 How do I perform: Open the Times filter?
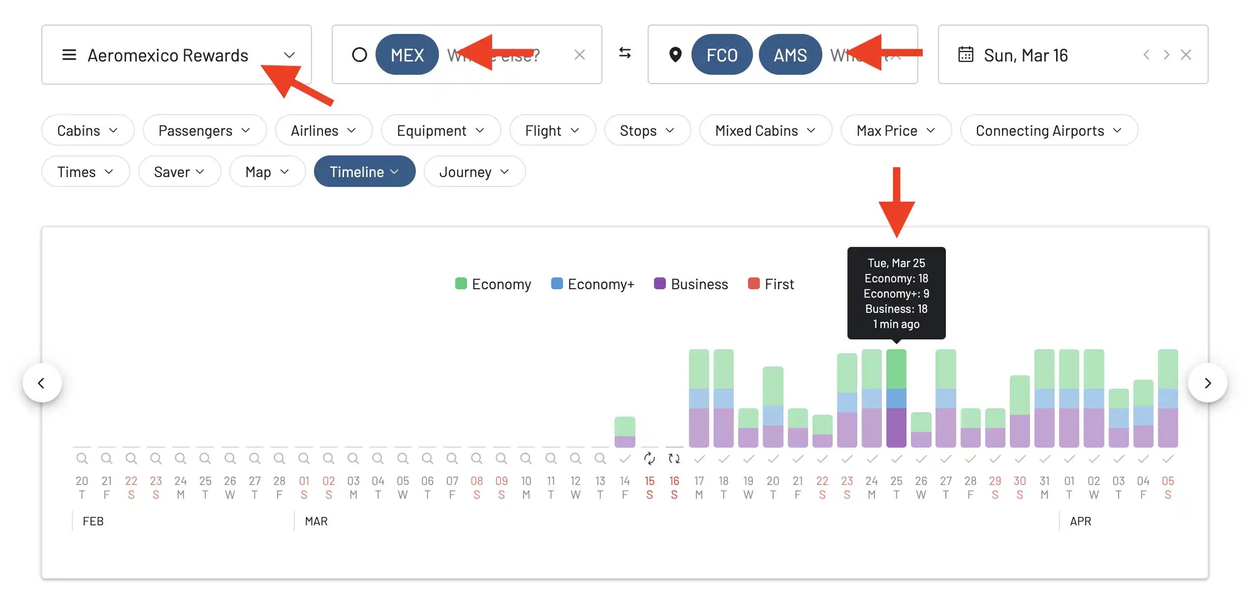(86, 172)
